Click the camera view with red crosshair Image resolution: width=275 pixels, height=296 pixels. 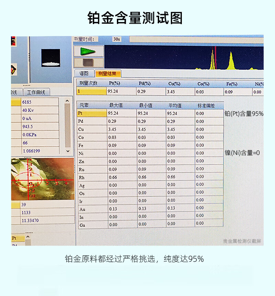coord(43,179)
